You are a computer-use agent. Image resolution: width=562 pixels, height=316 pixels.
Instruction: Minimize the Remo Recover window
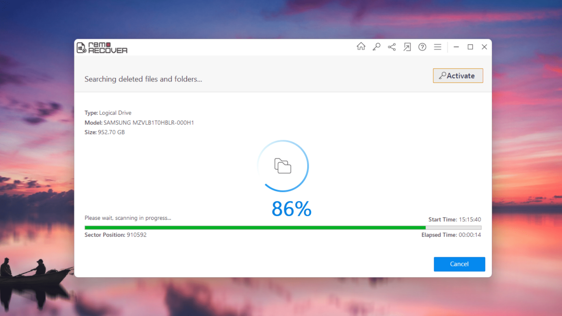pos(456,47)
